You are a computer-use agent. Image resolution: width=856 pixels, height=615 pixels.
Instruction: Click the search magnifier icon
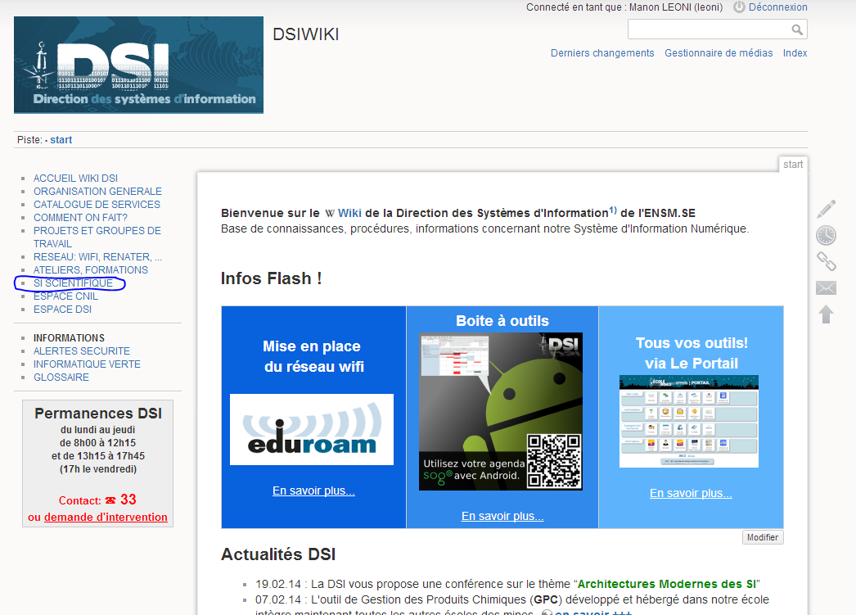pos(797,30)
